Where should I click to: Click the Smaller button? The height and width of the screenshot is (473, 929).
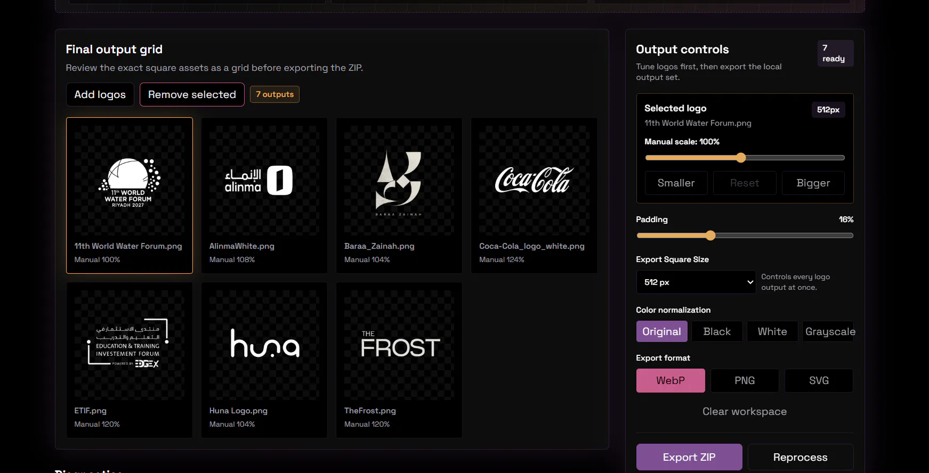click(676, 183)
